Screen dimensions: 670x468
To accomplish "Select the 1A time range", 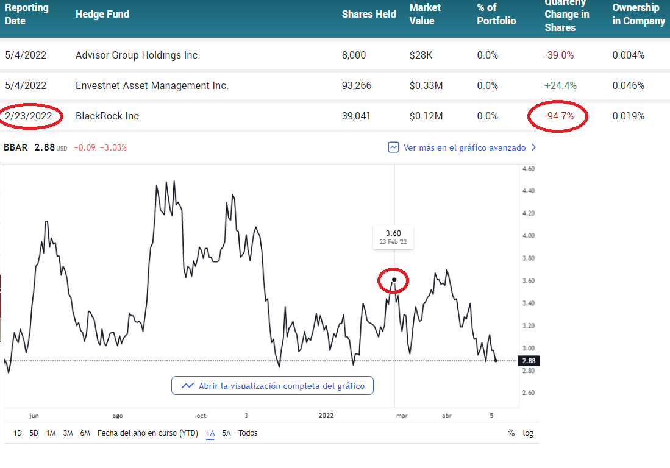I will (210, 433).
